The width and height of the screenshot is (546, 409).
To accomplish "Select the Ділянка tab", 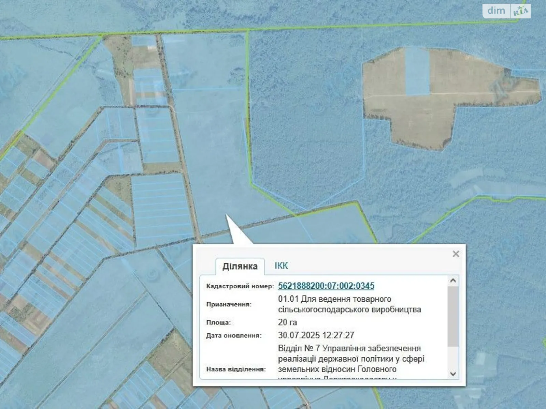I will tap(240, 266).
